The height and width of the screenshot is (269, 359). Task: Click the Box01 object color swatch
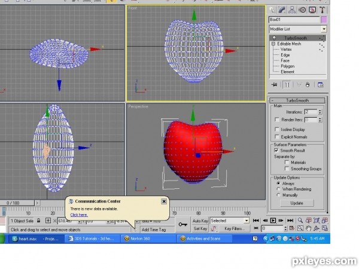coord(324,20)
